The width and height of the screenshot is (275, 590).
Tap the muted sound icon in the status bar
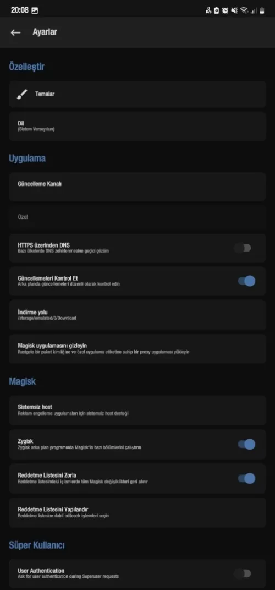234,10
